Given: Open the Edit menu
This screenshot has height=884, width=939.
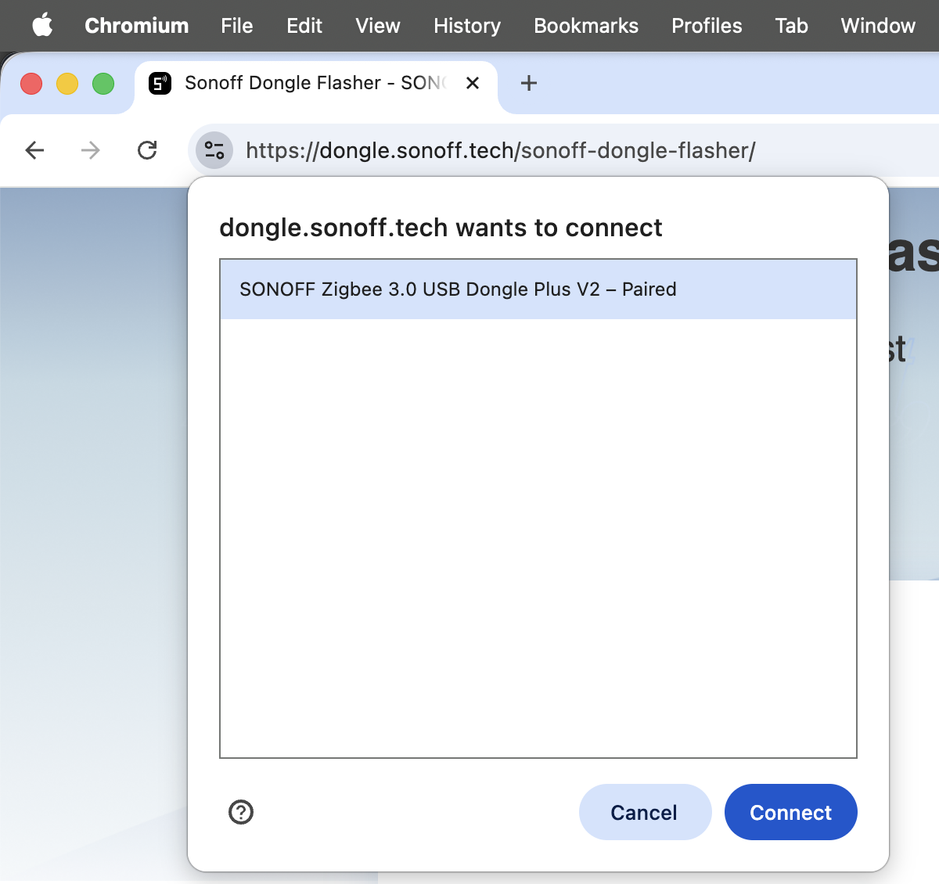Looking at the screenshot, I should 304,25.
